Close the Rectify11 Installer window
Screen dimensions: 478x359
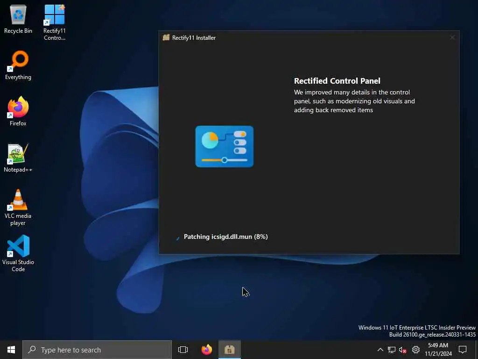pos(452,37)
